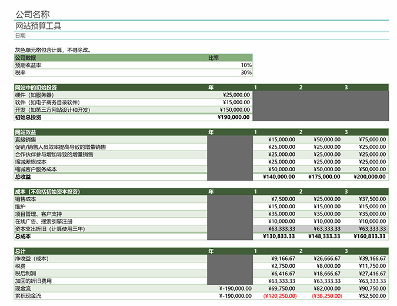Click the 税率 30% value
The image size is (397, 306).
pyautogui.click(x=246, y=72)
